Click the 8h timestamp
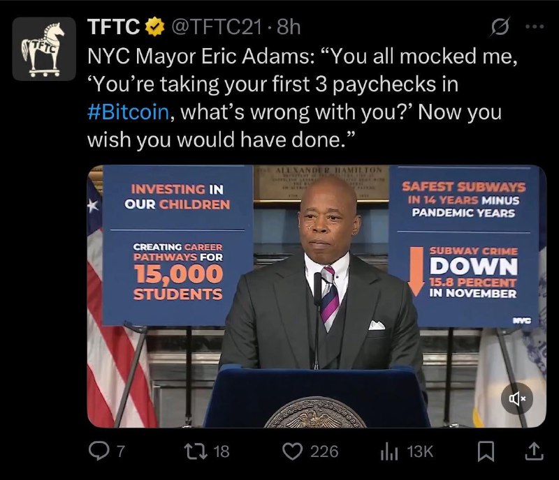559x480 pixels. pos(289,27)
